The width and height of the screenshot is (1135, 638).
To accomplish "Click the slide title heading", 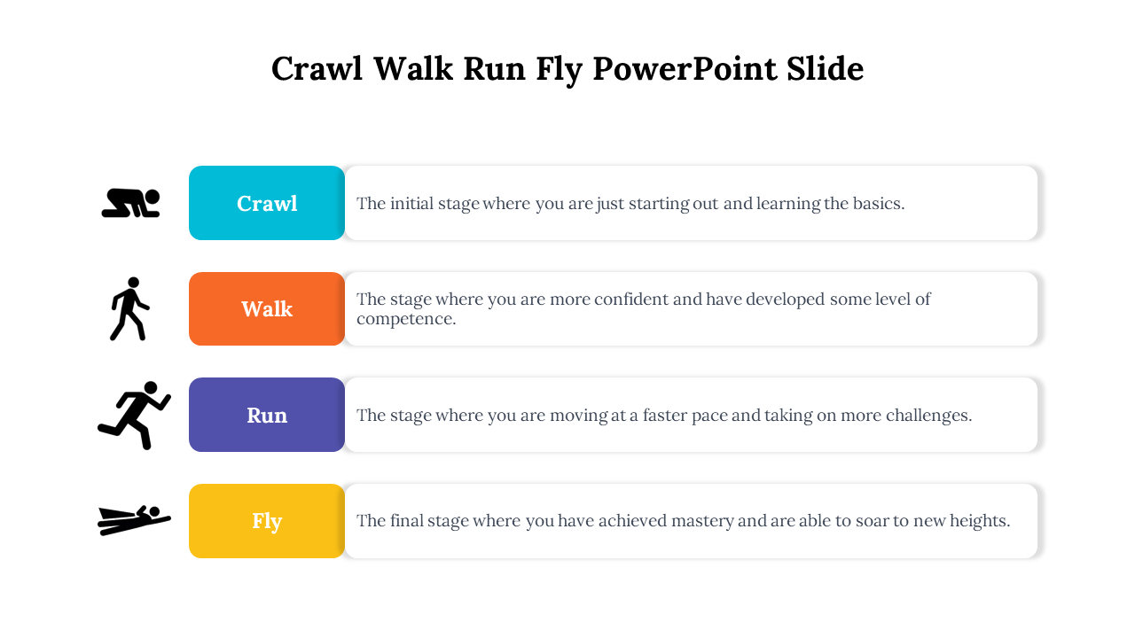I will (x=567, y=69).
